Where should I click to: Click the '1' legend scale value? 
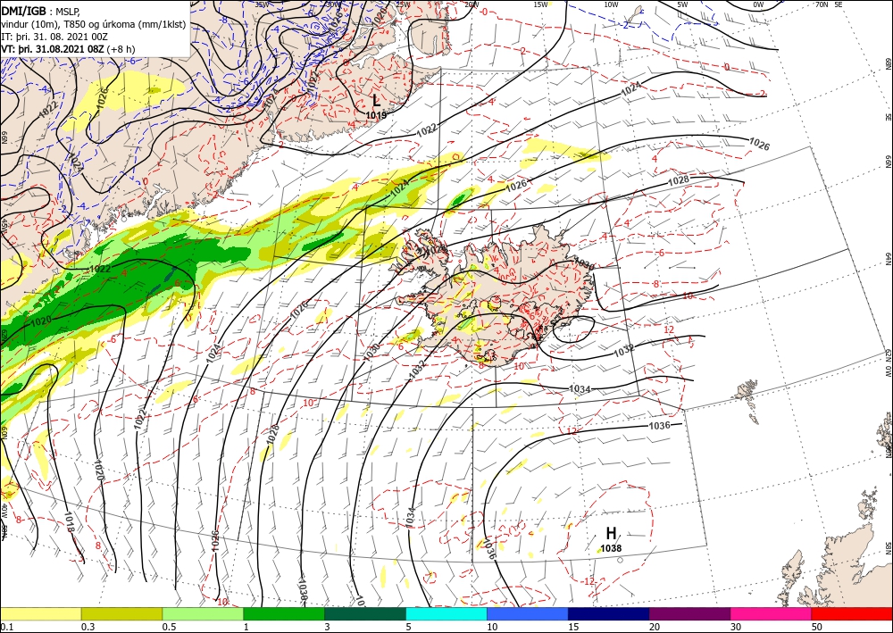pos(246,627)
